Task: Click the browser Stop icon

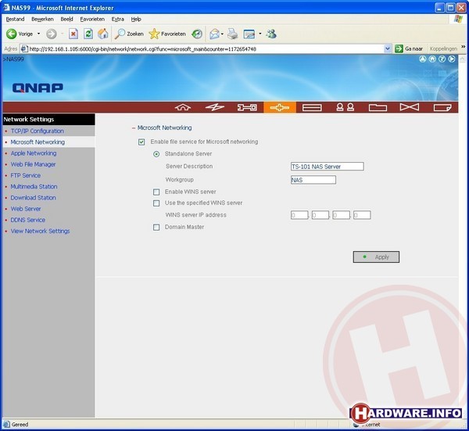Action: [x=73, y=34]
